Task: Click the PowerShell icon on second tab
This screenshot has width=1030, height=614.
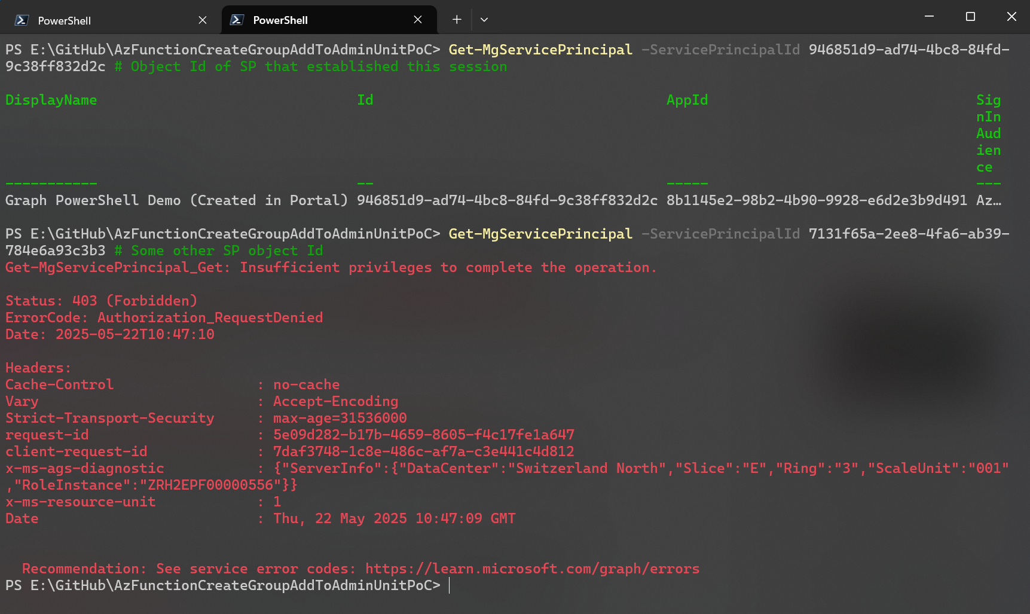Action: tap(237, 20)
